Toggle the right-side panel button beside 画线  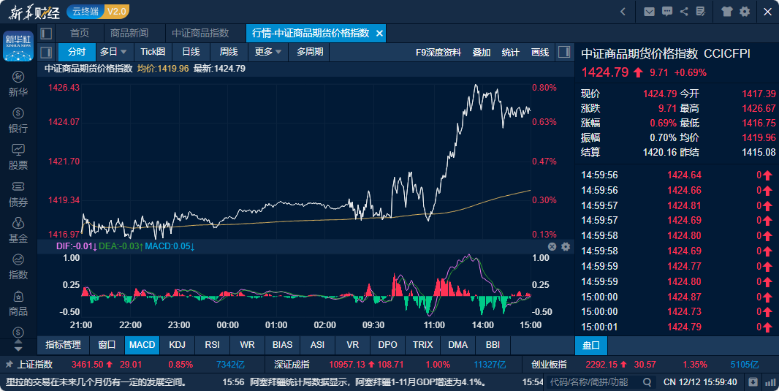coord(563,52)
